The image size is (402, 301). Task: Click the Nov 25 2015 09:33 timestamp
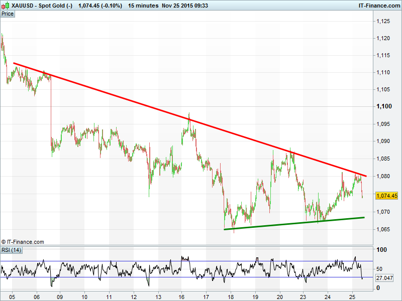pos(185,6)
